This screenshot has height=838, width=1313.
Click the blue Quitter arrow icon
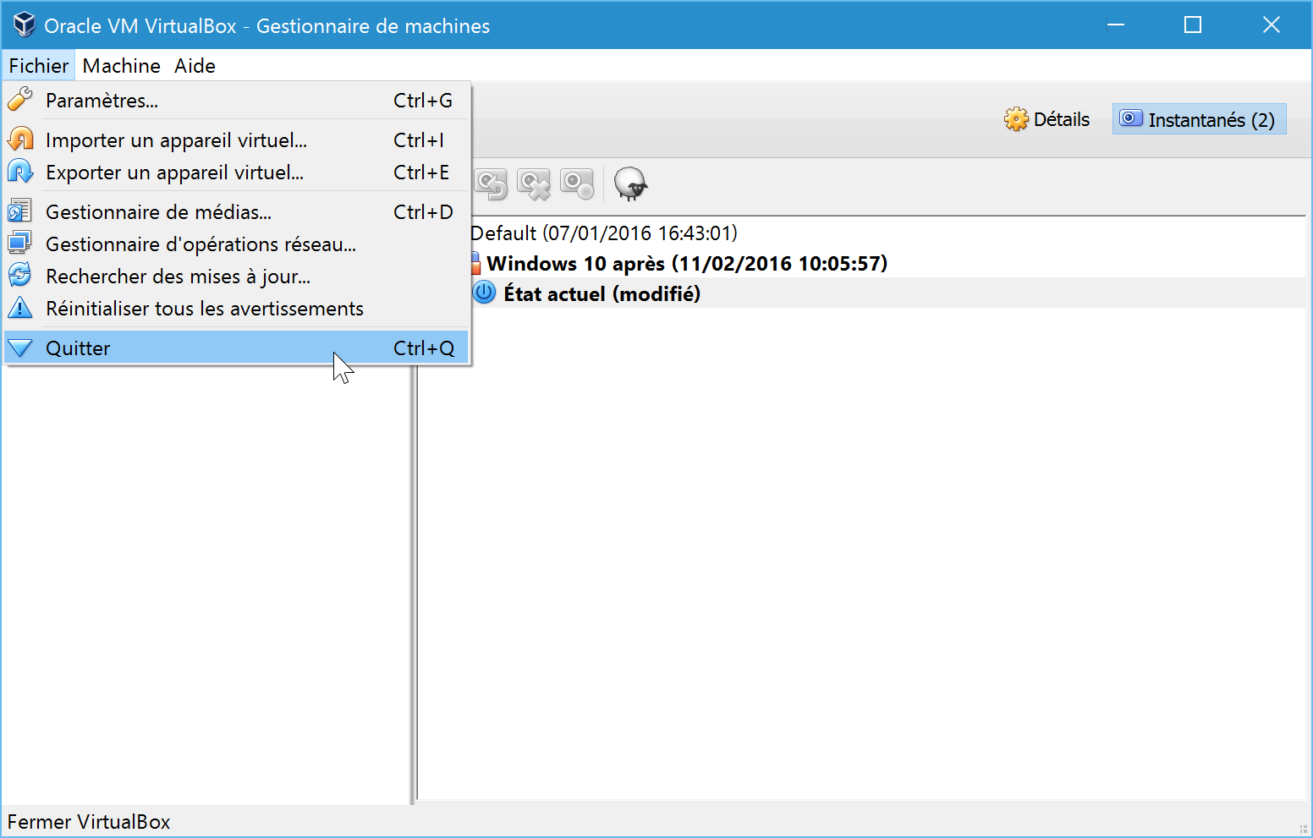tap(20, 348)
